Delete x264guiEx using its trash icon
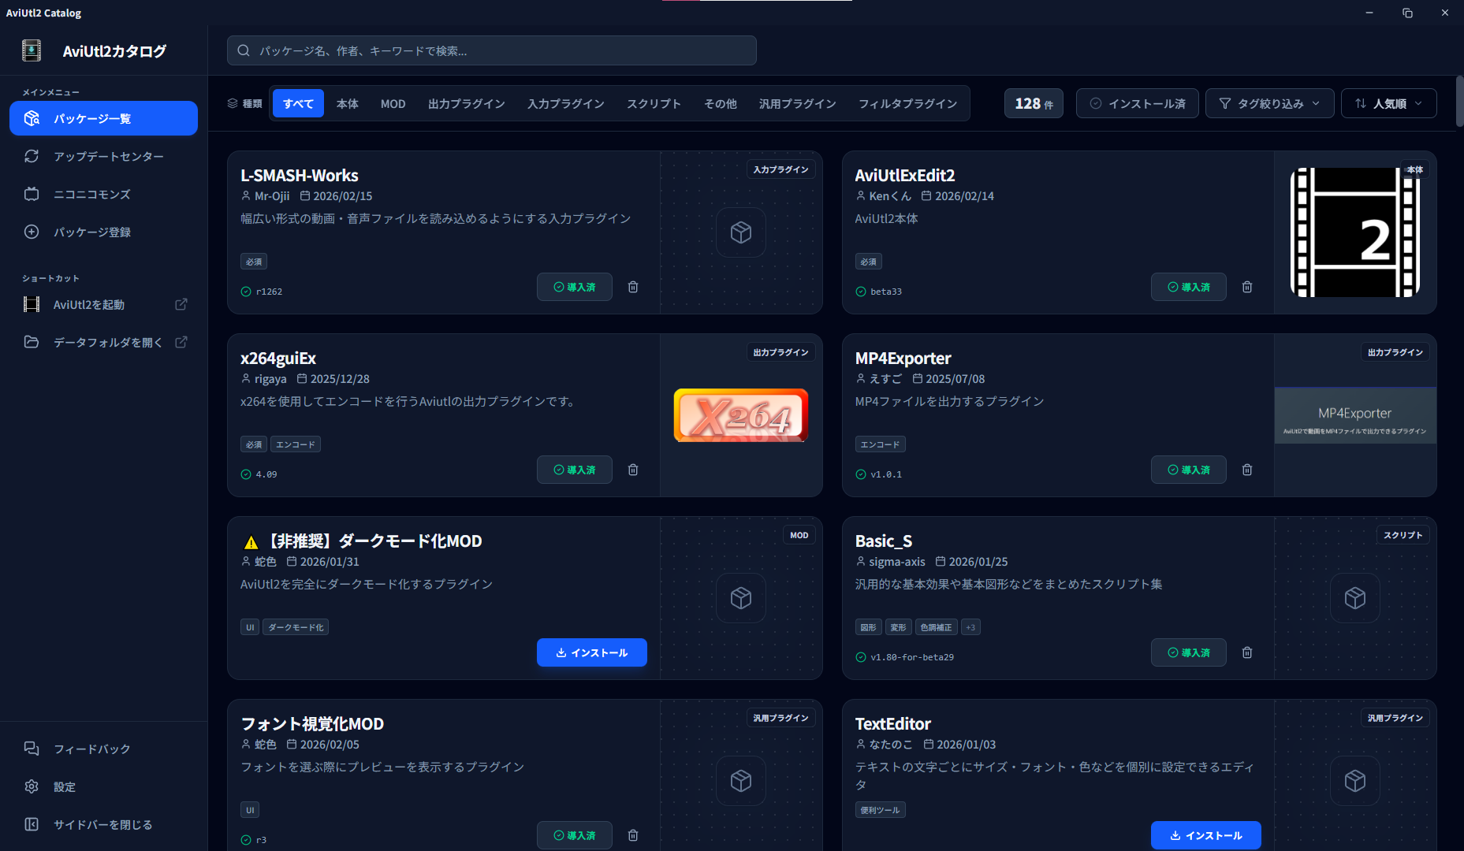This screenshot has width=1464, height=851. click(633, 470)
